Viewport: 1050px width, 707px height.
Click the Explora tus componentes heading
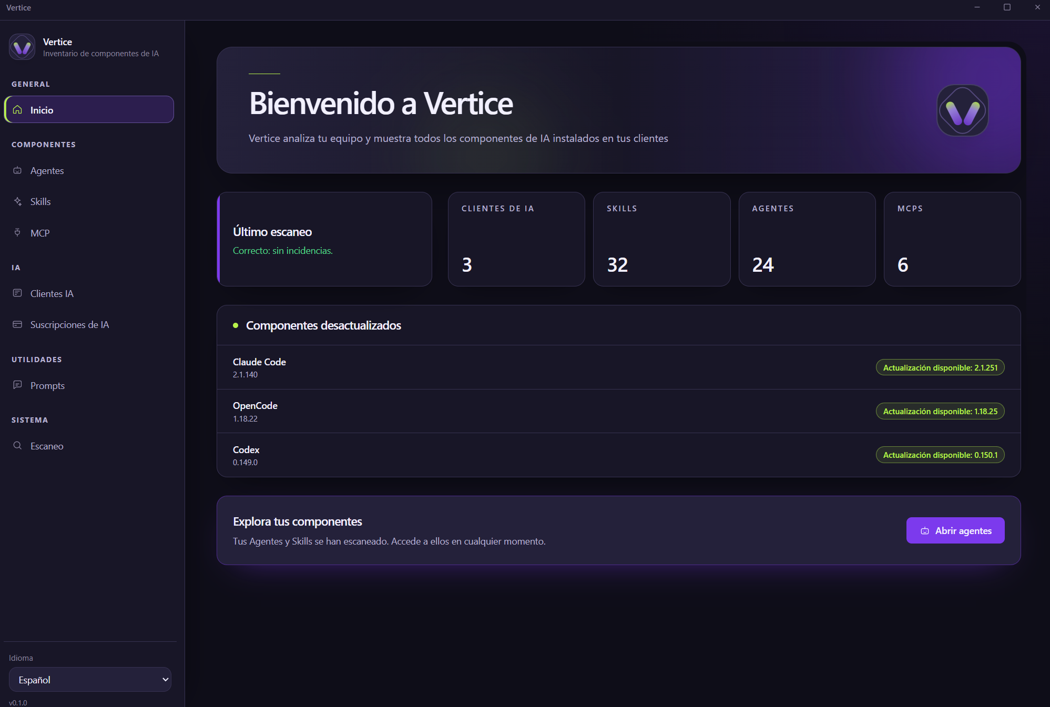(298, 521)
